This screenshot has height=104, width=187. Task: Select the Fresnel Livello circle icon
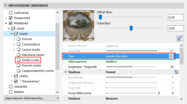tap(19, 65)
